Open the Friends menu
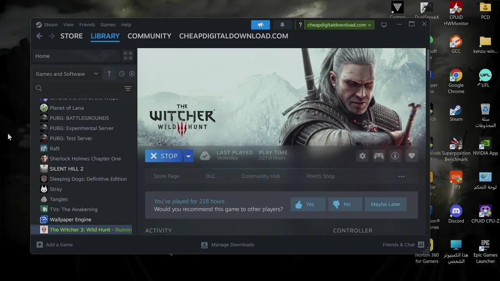500x281 pixels. (x=87, y=25)
